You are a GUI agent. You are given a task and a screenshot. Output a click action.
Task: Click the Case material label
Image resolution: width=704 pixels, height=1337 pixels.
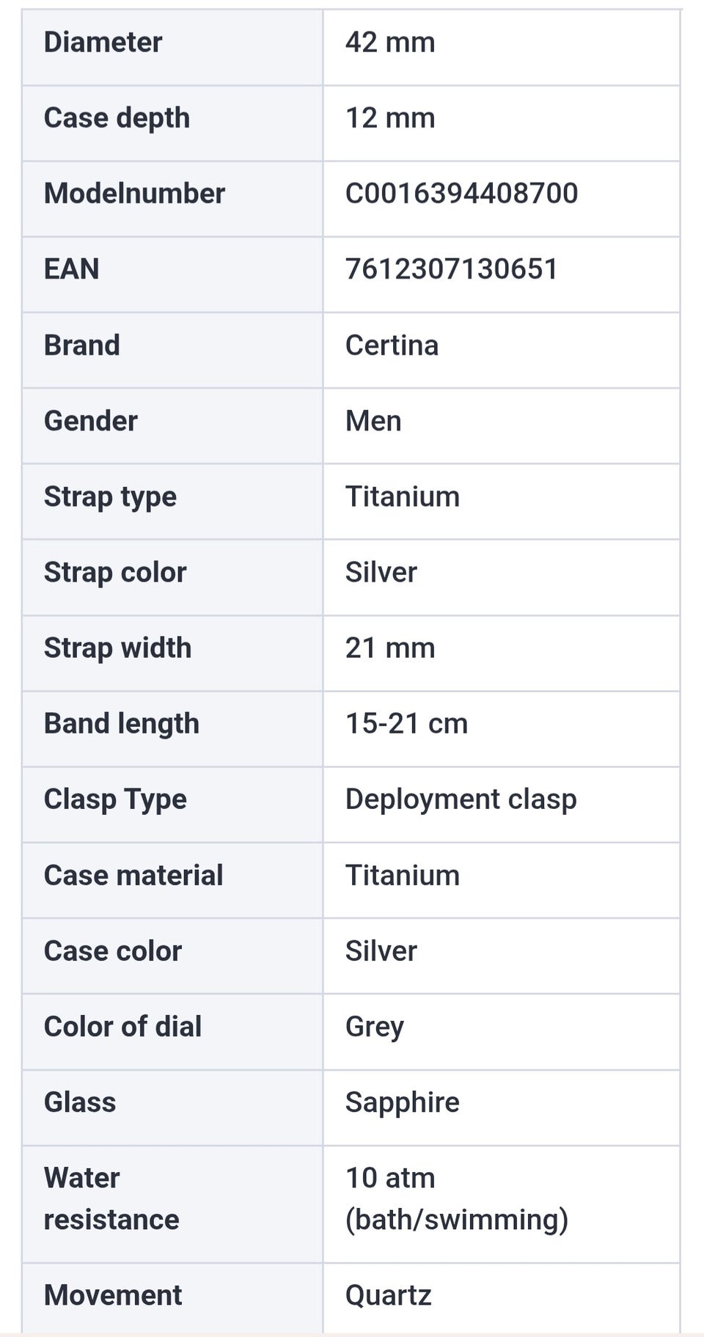click(133, 875)
